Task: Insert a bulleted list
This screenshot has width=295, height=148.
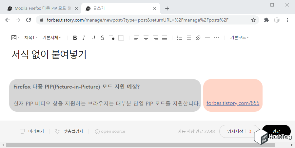Action: click(180, 38)
